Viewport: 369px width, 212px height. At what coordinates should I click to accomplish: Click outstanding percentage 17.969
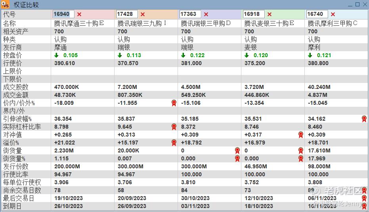pos(317,158)
